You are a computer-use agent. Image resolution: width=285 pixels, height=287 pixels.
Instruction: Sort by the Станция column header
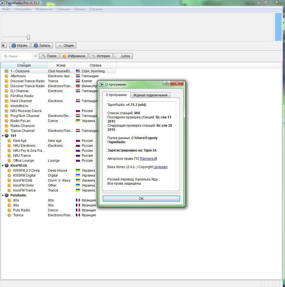click(x=24, y=65)
